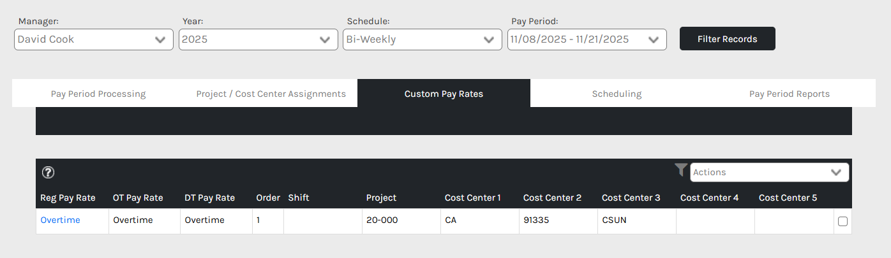Image resolution: width=891 pixels, height=258 pixels.
Task: Click the Project cell 20-000
Action: pos(401,221)
